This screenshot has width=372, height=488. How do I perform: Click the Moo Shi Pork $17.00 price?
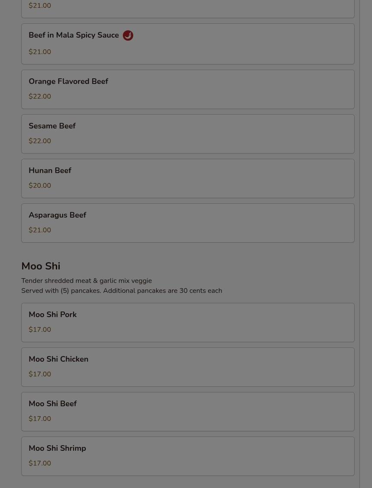coord(40,330)
